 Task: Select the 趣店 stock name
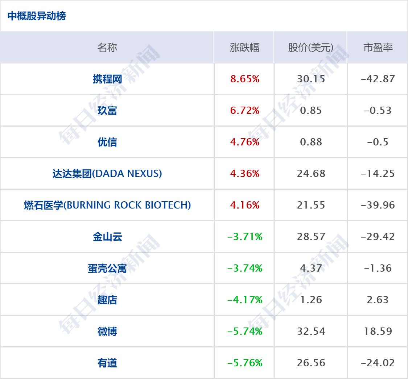click(107, 300)
